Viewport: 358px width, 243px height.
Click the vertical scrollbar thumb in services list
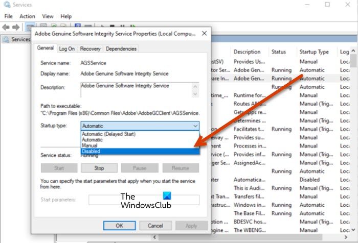coord(353,61)
